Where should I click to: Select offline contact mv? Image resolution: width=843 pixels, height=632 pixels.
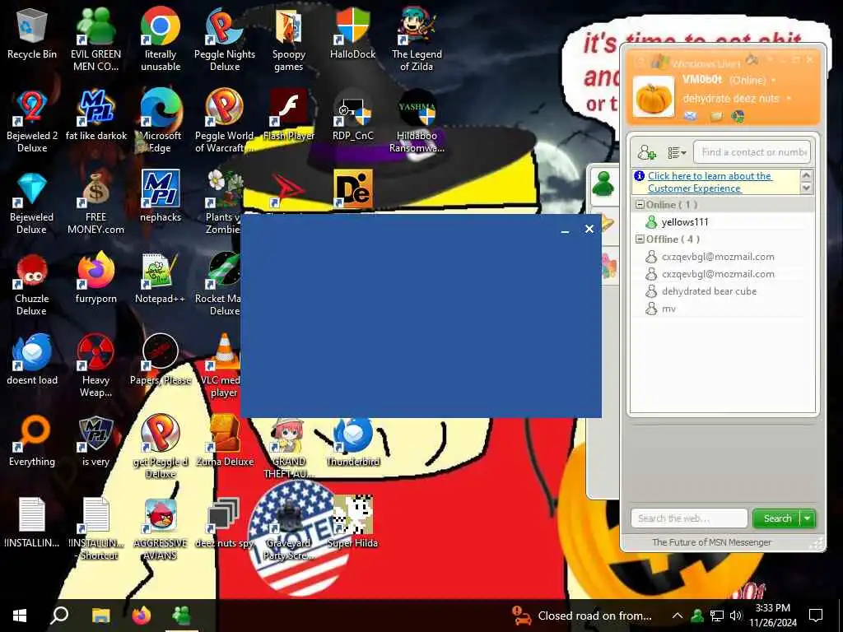[668, 309]
